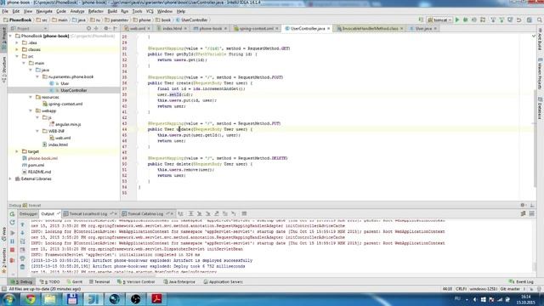
Task: Open the search everywhere magnifier icon
Action: (540, 20)
